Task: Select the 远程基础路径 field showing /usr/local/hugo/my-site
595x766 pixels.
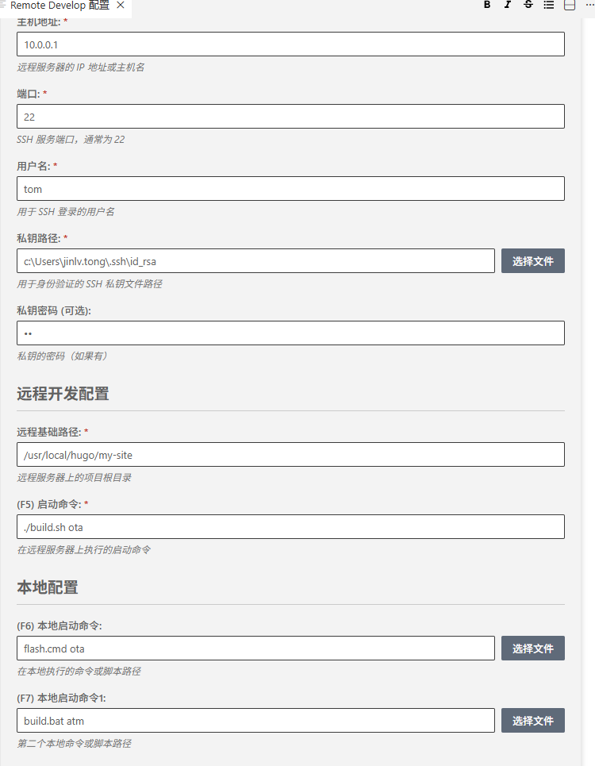Action: tap(290, 454)
